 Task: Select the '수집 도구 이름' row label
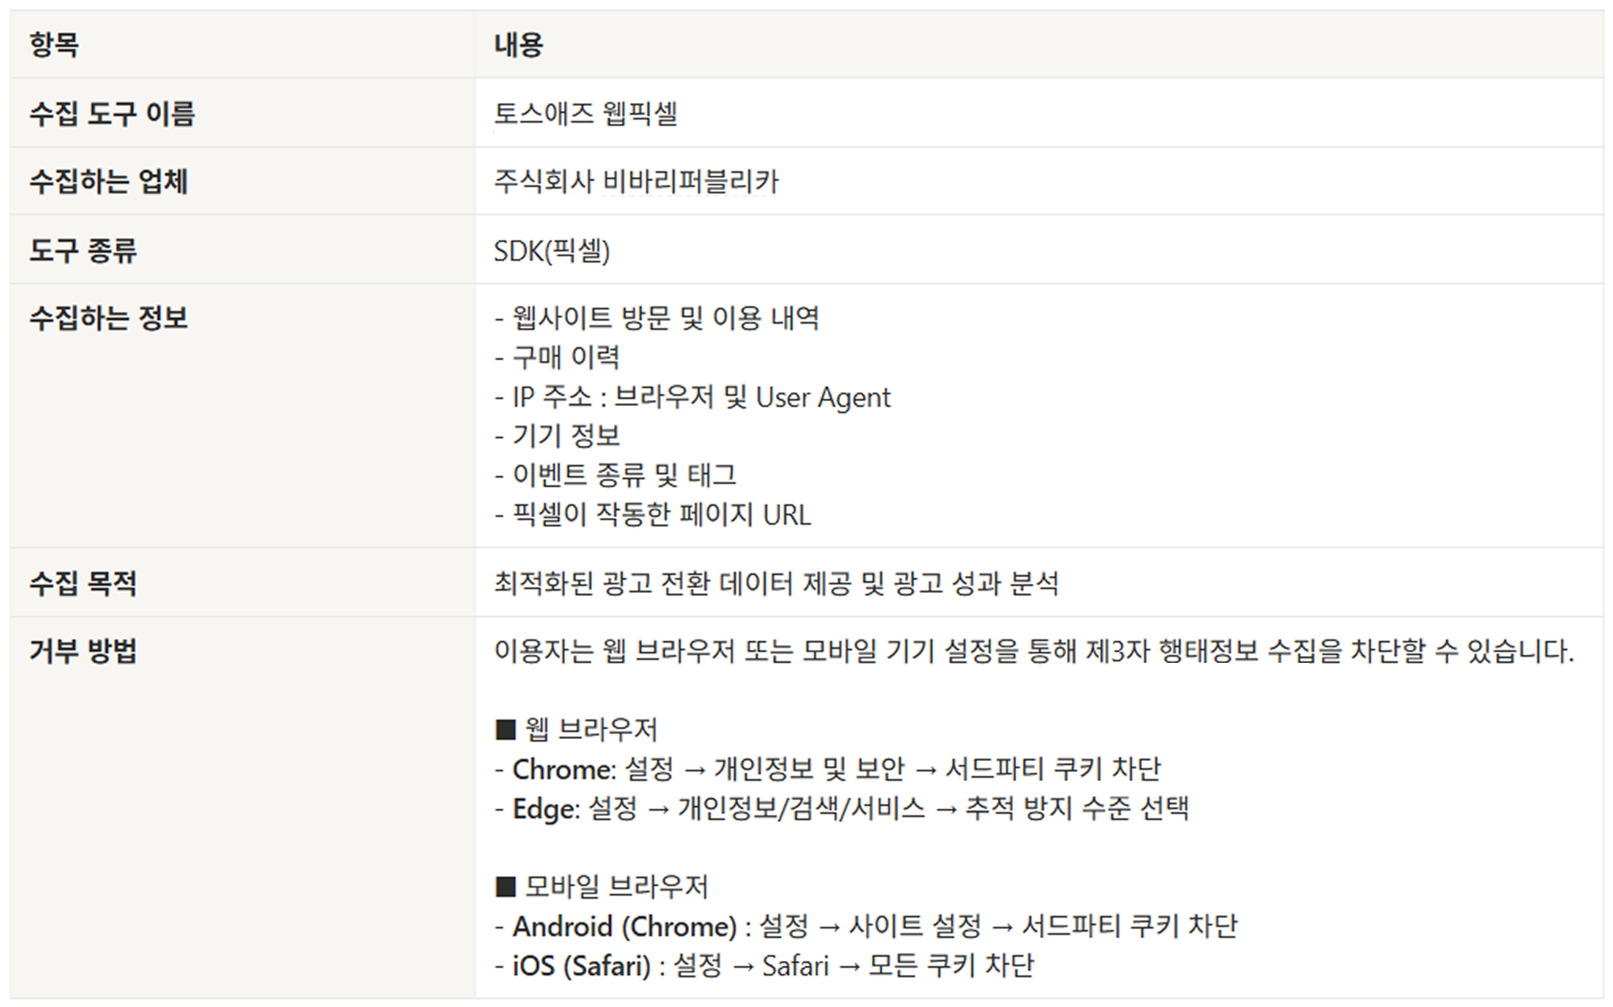[x=112, y=114]
